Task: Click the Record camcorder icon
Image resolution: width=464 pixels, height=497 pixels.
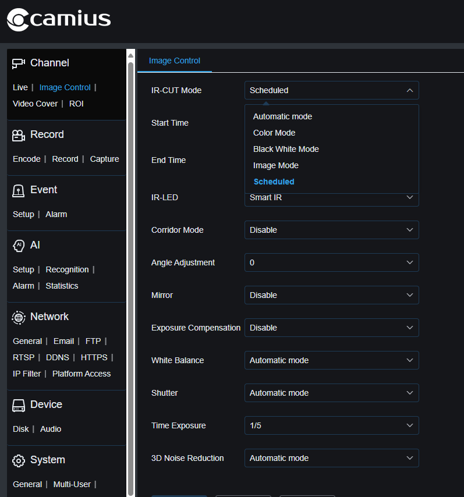Action: coord(19,135)
